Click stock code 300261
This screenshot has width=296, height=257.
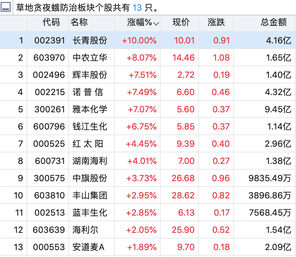(x=50, y=109)
